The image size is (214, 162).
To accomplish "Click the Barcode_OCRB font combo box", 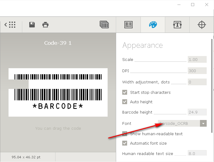I will (x=179, y=123).
